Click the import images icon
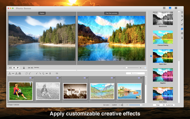 click(10, 73)
